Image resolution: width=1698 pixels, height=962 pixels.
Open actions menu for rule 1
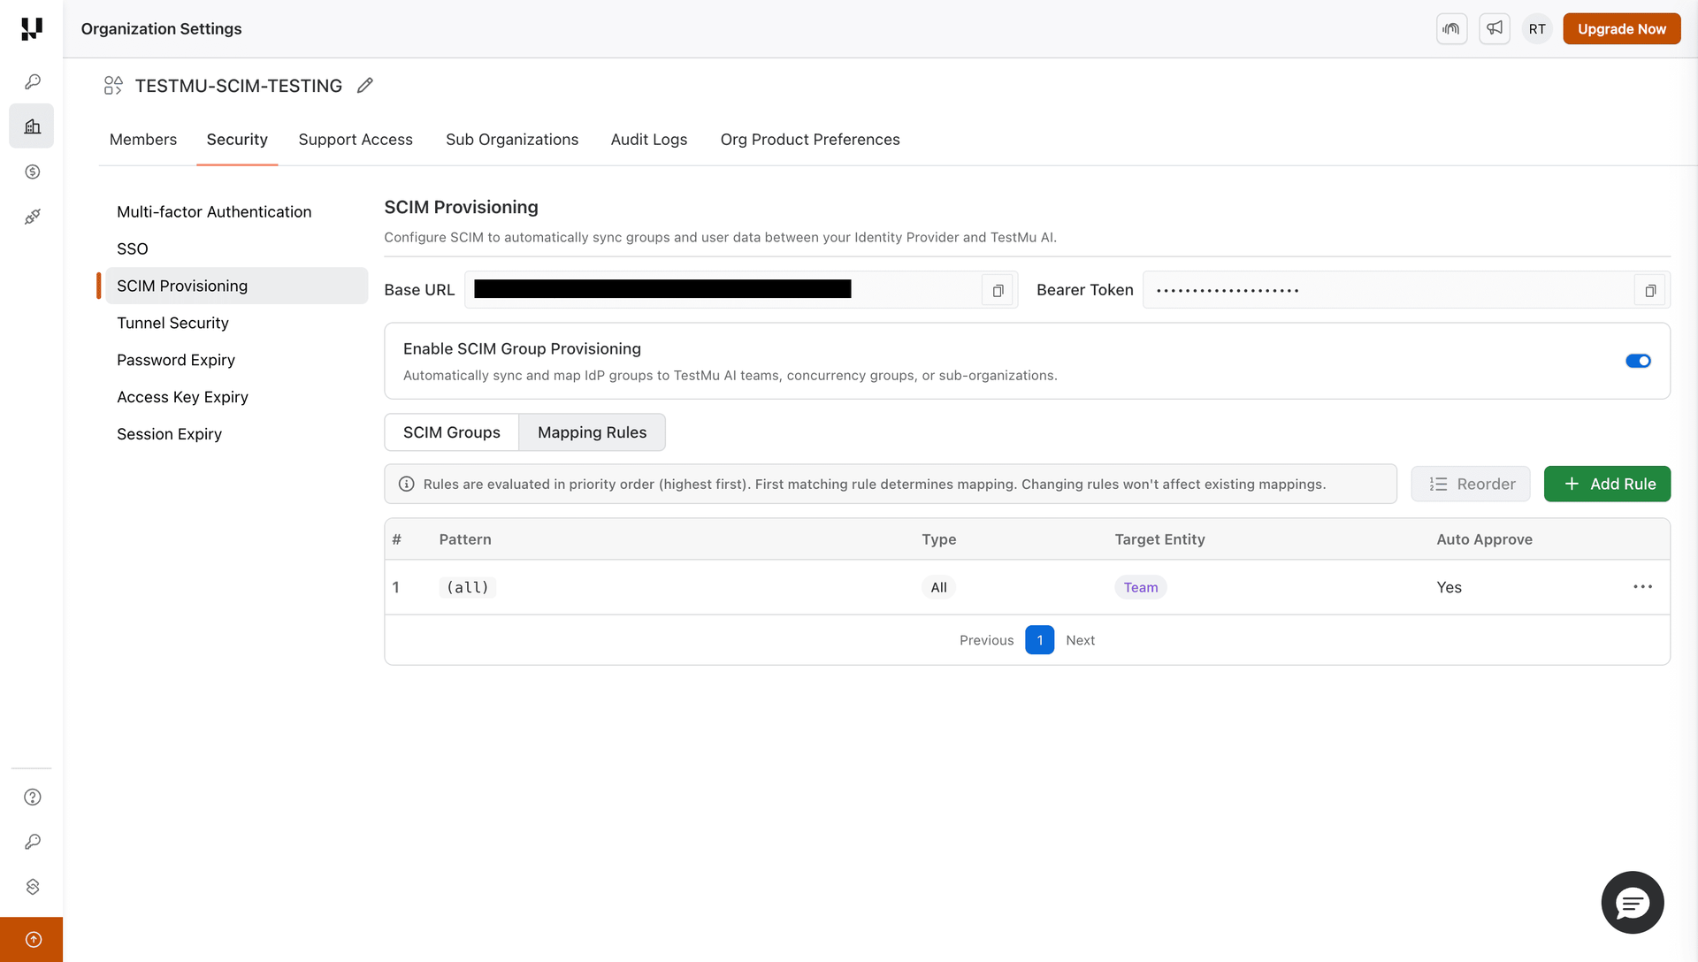(1642, 586)
